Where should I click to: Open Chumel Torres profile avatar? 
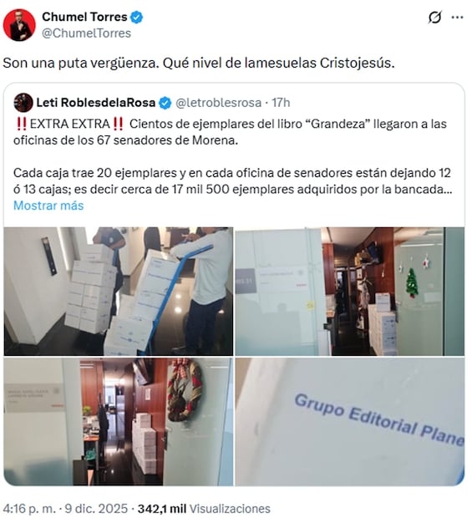click(19, 25)
